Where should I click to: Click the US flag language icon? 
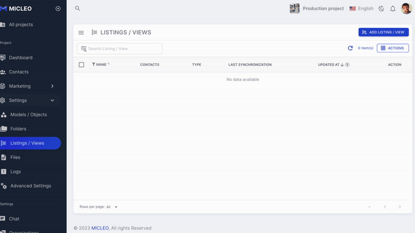(x=353, y=8)
